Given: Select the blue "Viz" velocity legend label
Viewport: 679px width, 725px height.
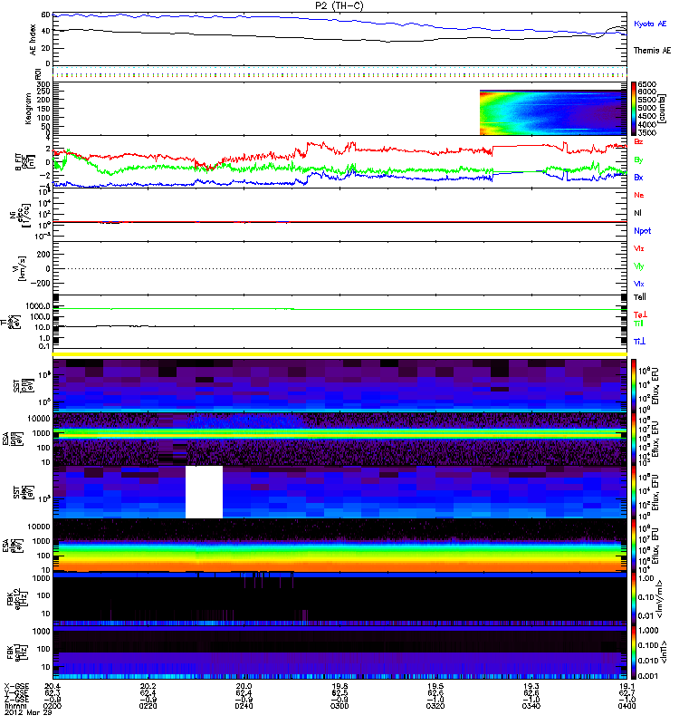Looking at the screenshot, I should point(639,284).
